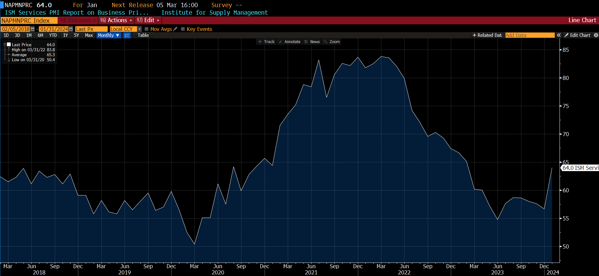Open the 96) Actions menu
This screenshot has width=599, height=276.
point(116,20)
